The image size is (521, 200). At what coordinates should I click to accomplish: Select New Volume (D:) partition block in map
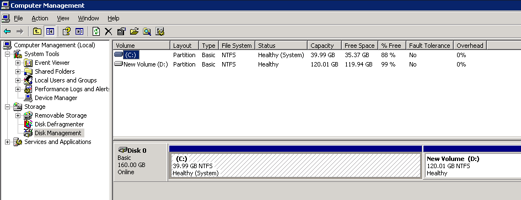(472, 162)
